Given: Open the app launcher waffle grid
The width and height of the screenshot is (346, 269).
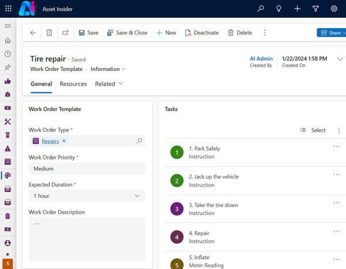Looking at the screenshot, I should 8,9.
